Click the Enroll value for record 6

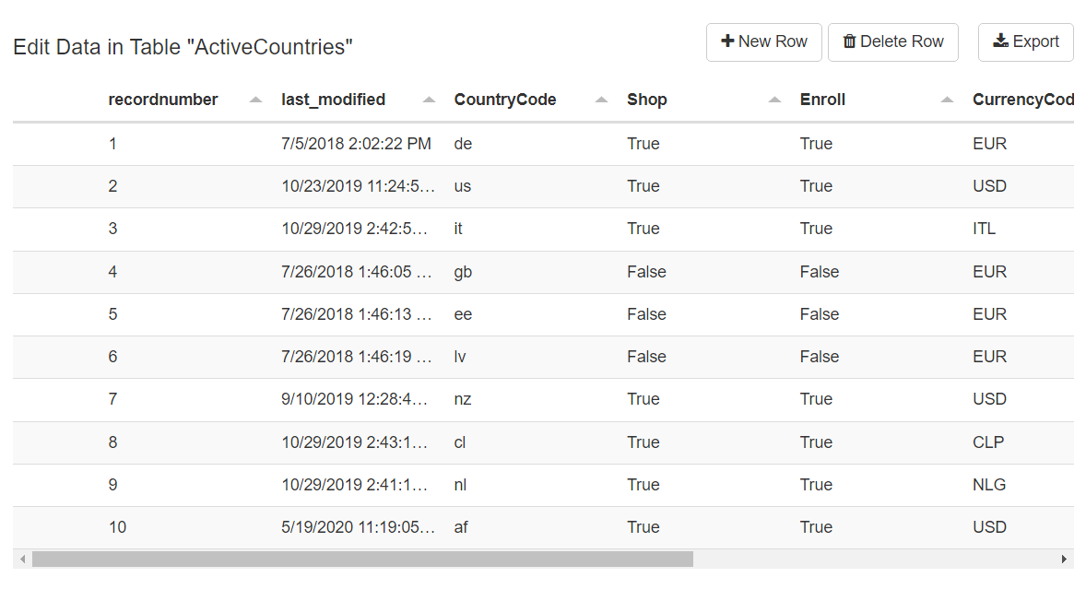coord(819,357)
